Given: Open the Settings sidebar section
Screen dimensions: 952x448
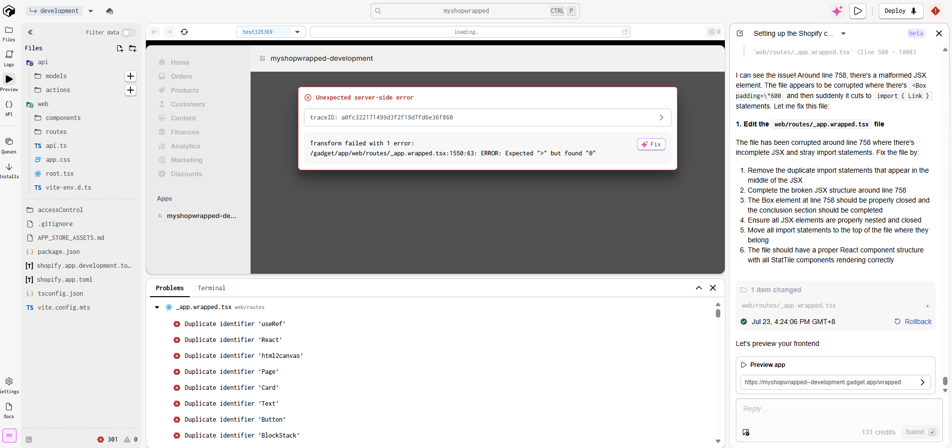Looking at the screenshot, I should (x=9, y=385).
